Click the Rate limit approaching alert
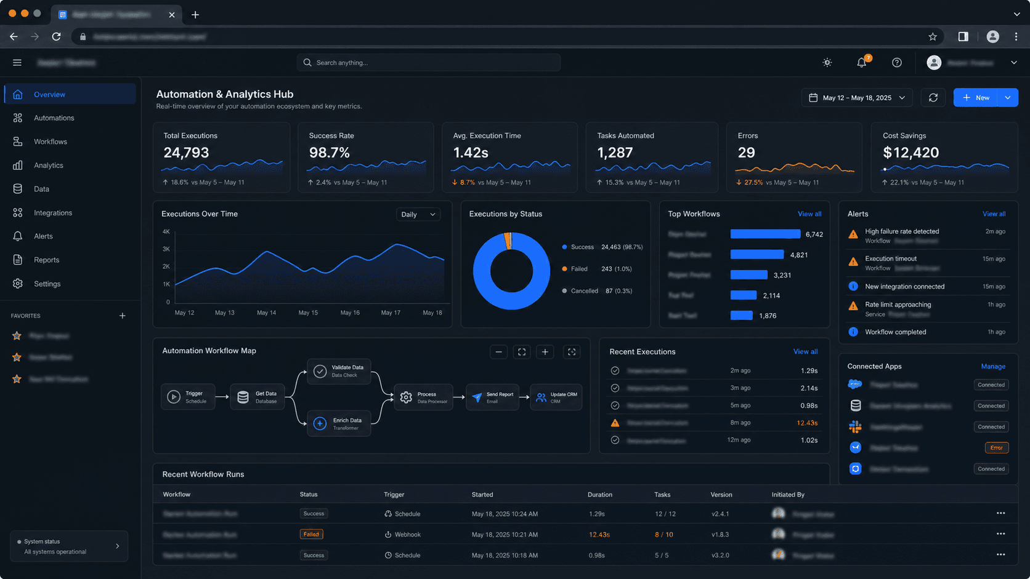 [x=927, y=309]
